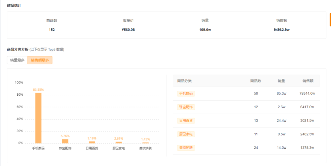Viewport: 331px width, 166px height.
Task: Click the 美妆护肤 category tag
Action: pos(186,148)
